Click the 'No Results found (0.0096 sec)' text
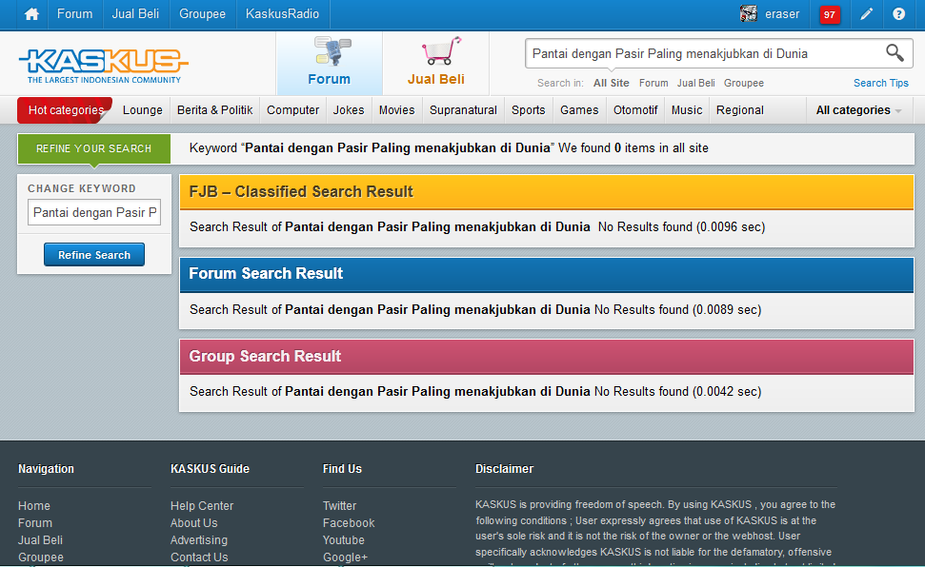 681,227
